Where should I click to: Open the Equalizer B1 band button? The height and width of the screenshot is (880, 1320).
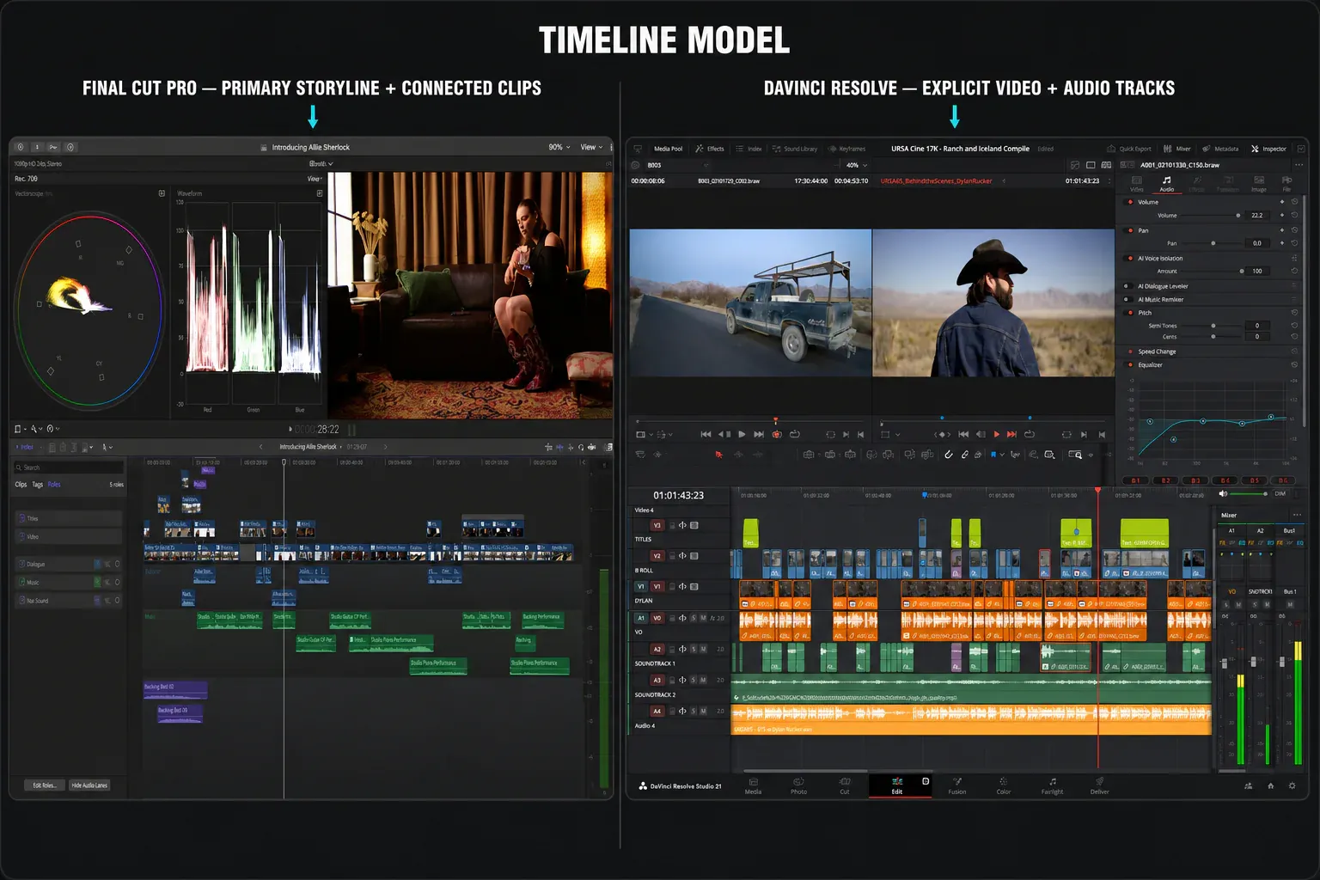1135,480
